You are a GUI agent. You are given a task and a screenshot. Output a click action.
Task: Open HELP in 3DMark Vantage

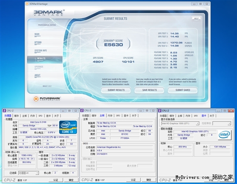coord(196,19)
